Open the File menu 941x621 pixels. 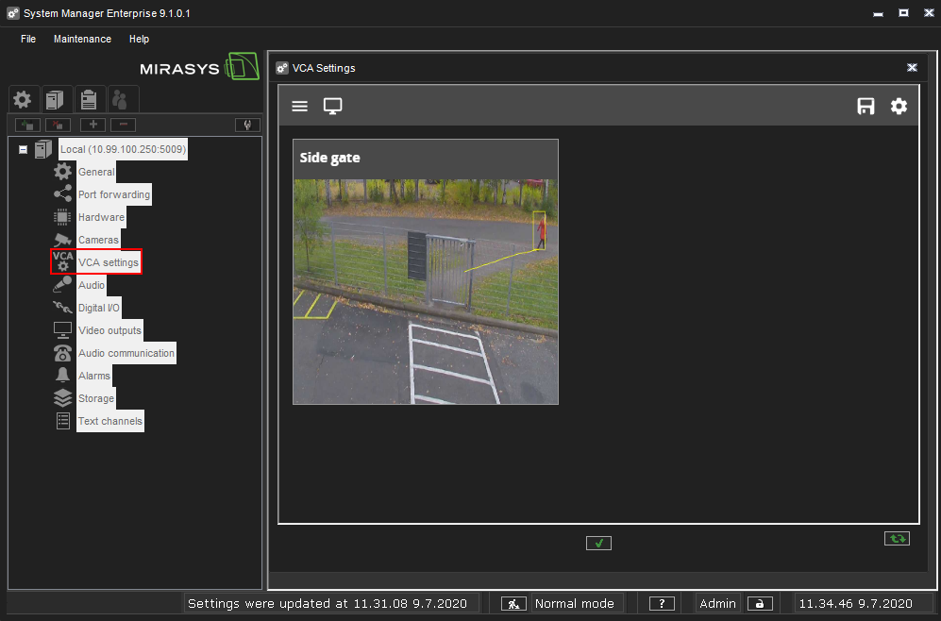[27, 39]
